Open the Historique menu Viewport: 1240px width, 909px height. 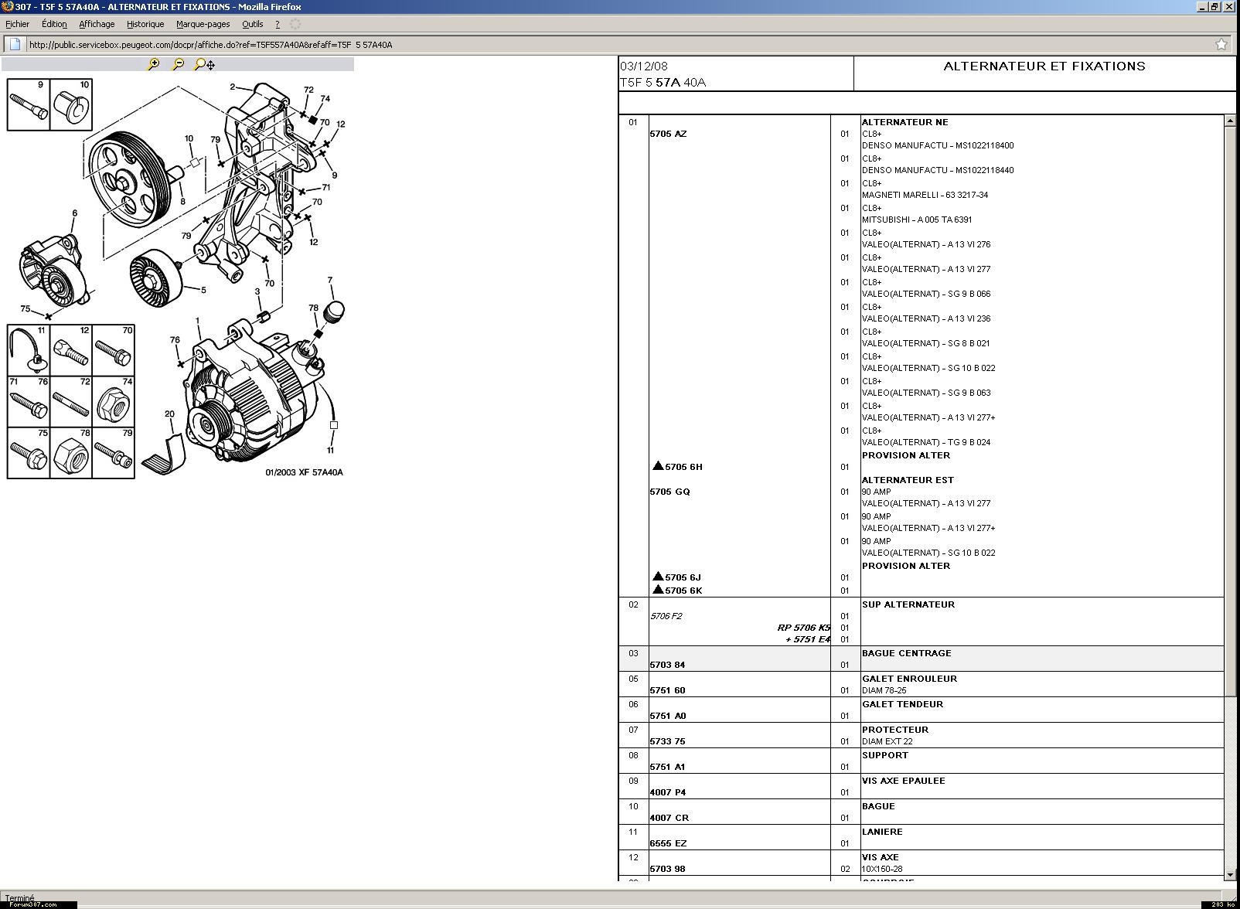click(x=145, y=24)
